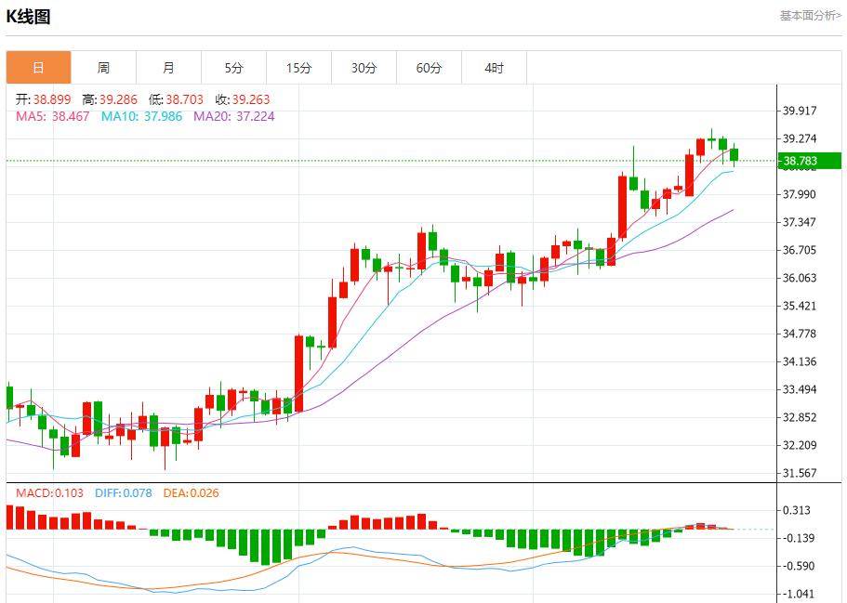Select the 15分 timeframe
The height and width of the screenshot is (603, 847).
tap(298, 67)
